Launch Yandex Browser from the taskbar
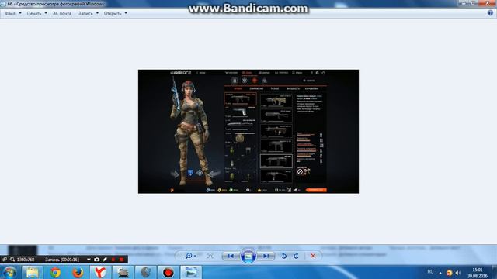Viewport: 497px width, 279px height. [100, 272]
